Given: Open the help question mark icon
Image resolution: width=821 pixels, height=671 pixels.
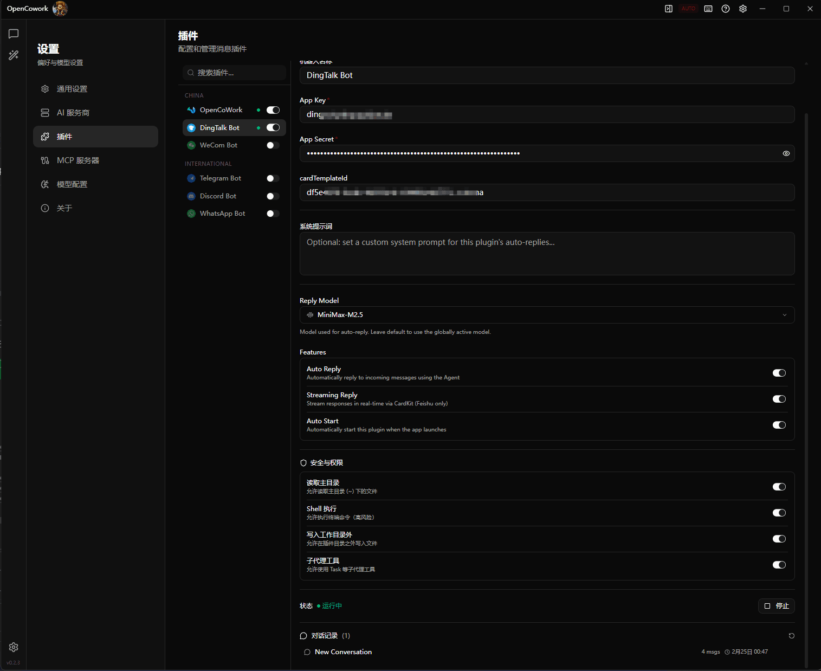Looking at the screenshot, I should [726, 9].
